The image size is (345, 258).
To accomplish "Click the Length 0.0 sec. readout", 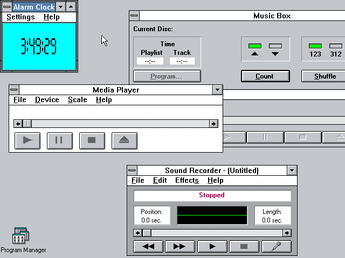I will tap(272, 216).
